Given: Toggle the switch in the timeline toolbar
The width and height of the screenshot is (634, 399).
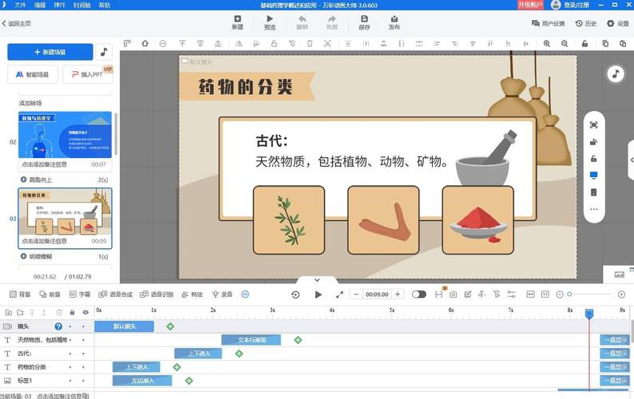Looking at the screenshot, I should click(418, 294).
